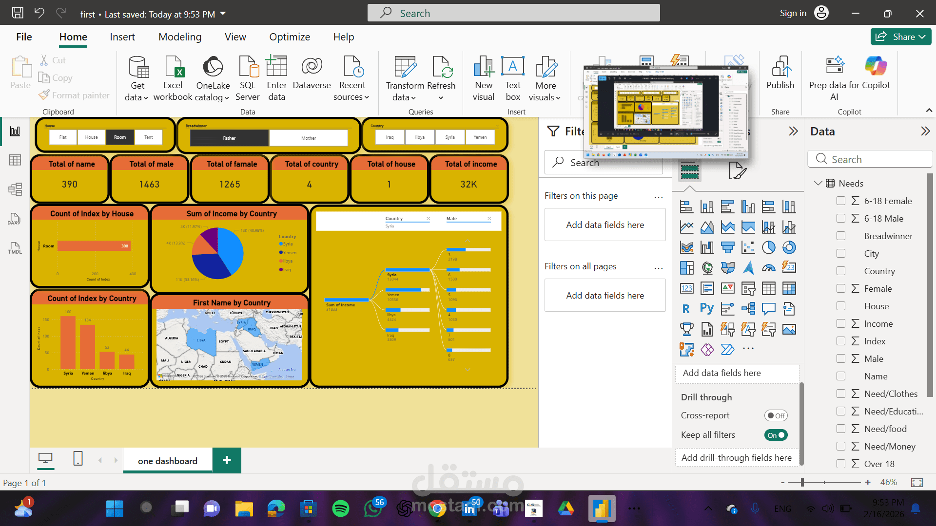Select the R script visual icon
This screenshot has width=936, height=526.
point(686,309)
